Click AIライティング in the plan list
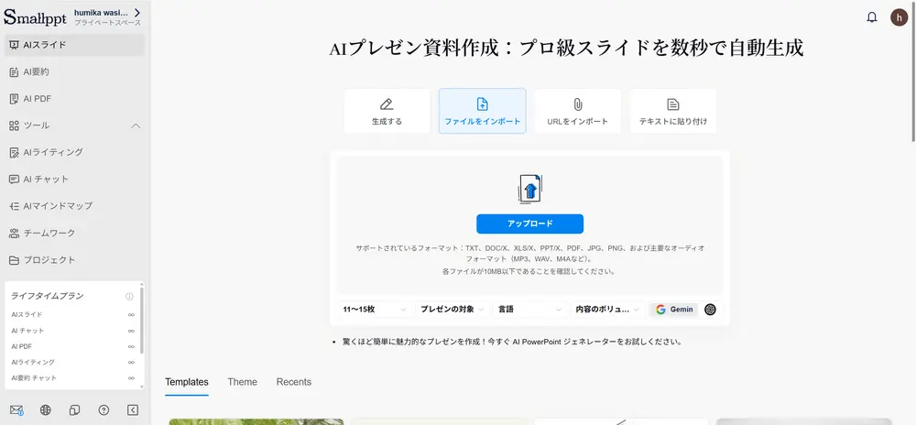Image resolution: width=916 pixels, height=425 pixels. coord(33,362)
